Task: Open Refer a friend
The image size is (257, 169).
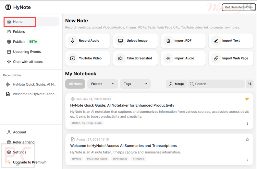Action: click(21, 142)
